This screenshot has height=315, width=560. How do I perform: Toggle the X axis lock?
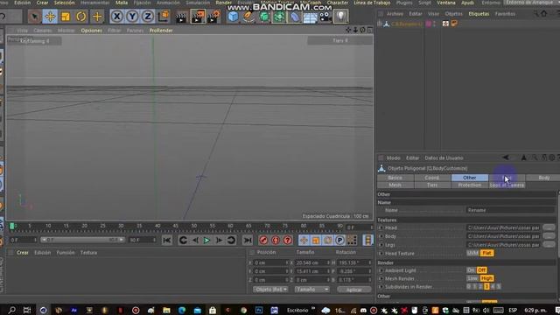[x=116, y=17]
